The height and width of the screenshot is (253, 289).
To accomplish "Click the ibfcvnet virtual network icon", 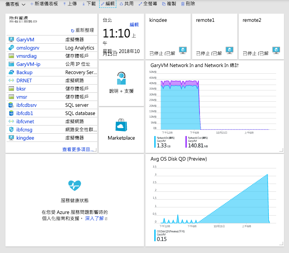I will pos(11,121).
